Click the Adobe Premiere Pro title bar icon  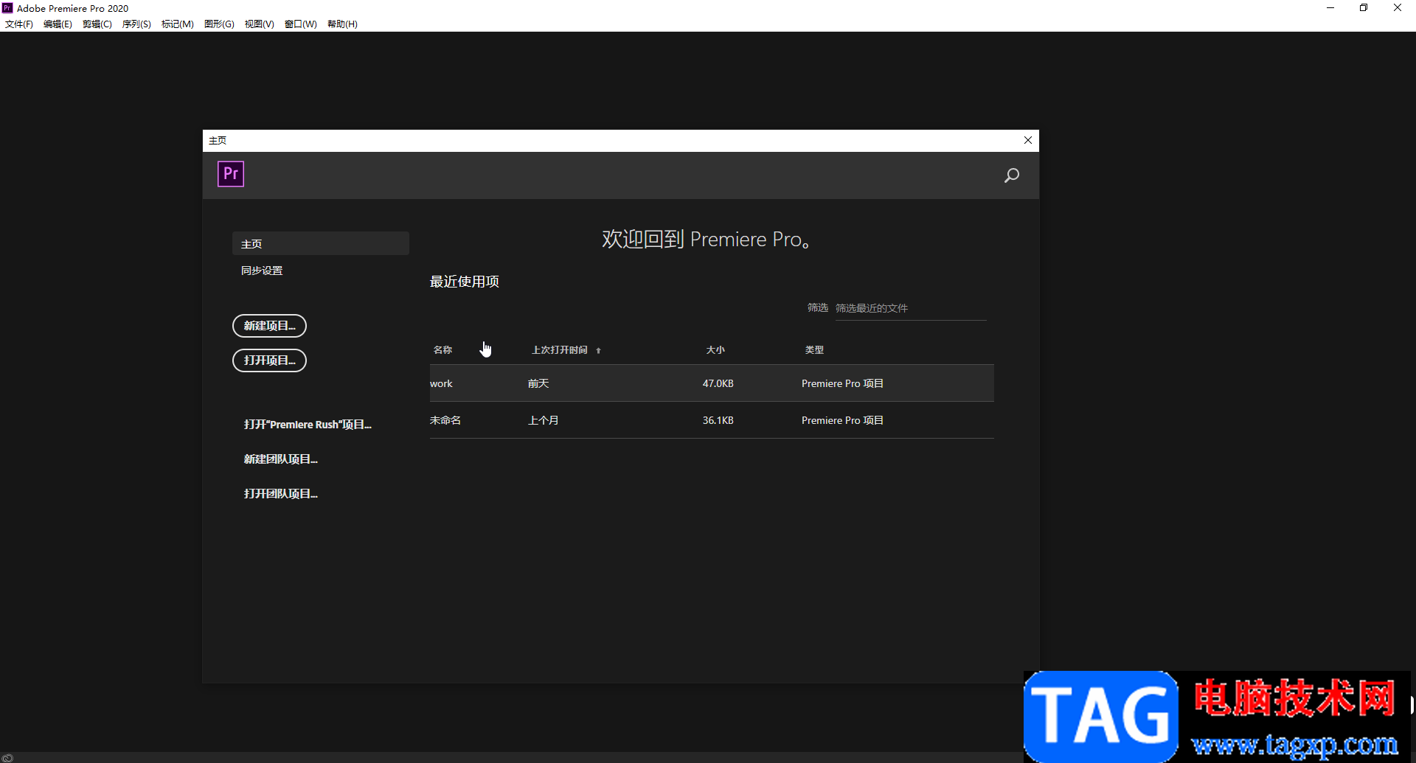click(x=7, y=8)
